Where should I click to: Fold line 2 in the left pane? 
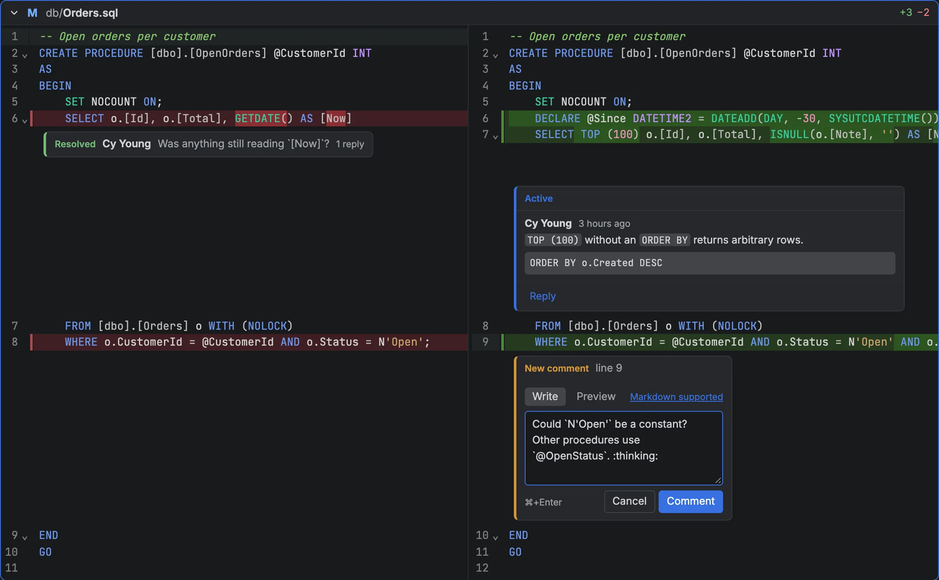[25, 55]
